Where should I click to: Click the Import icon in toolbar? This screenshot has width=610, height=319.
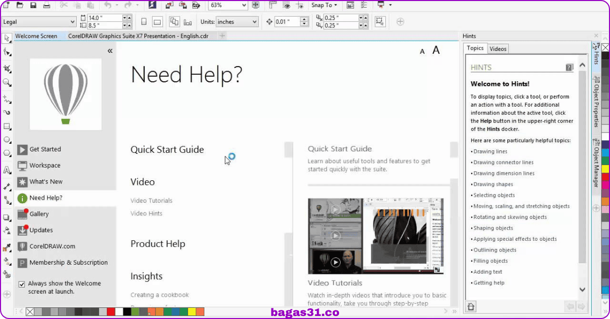[170, 5]
